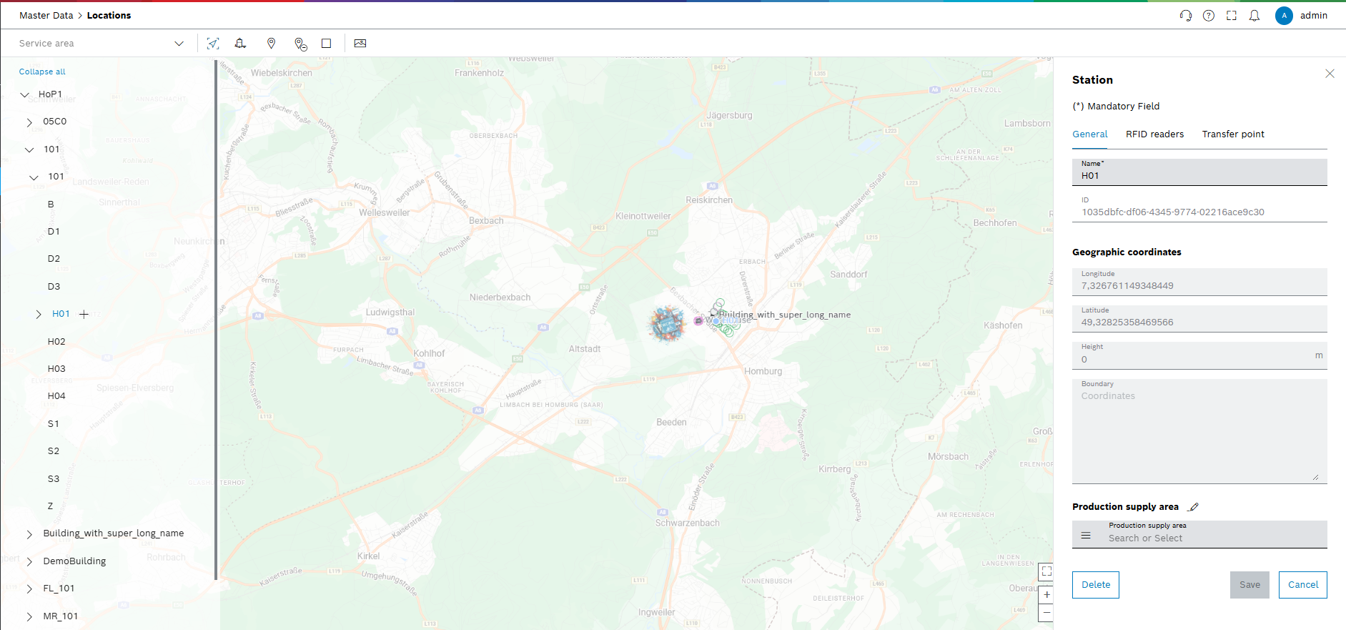Image resolution: width=1346 pixels, height=630 pixels.
Task: Expand the DemoBuilding tree node
Action: pyautogui.click(x=29, y=561)
